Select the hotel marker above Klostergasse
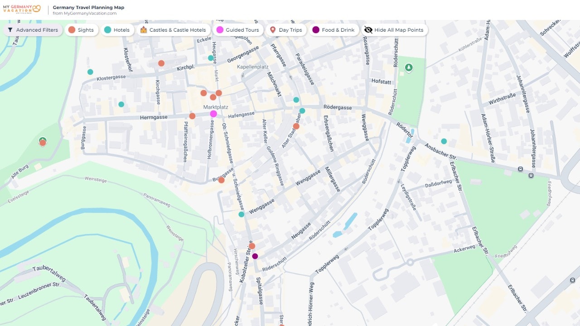The image size is (580, 326). coord(90,72)
